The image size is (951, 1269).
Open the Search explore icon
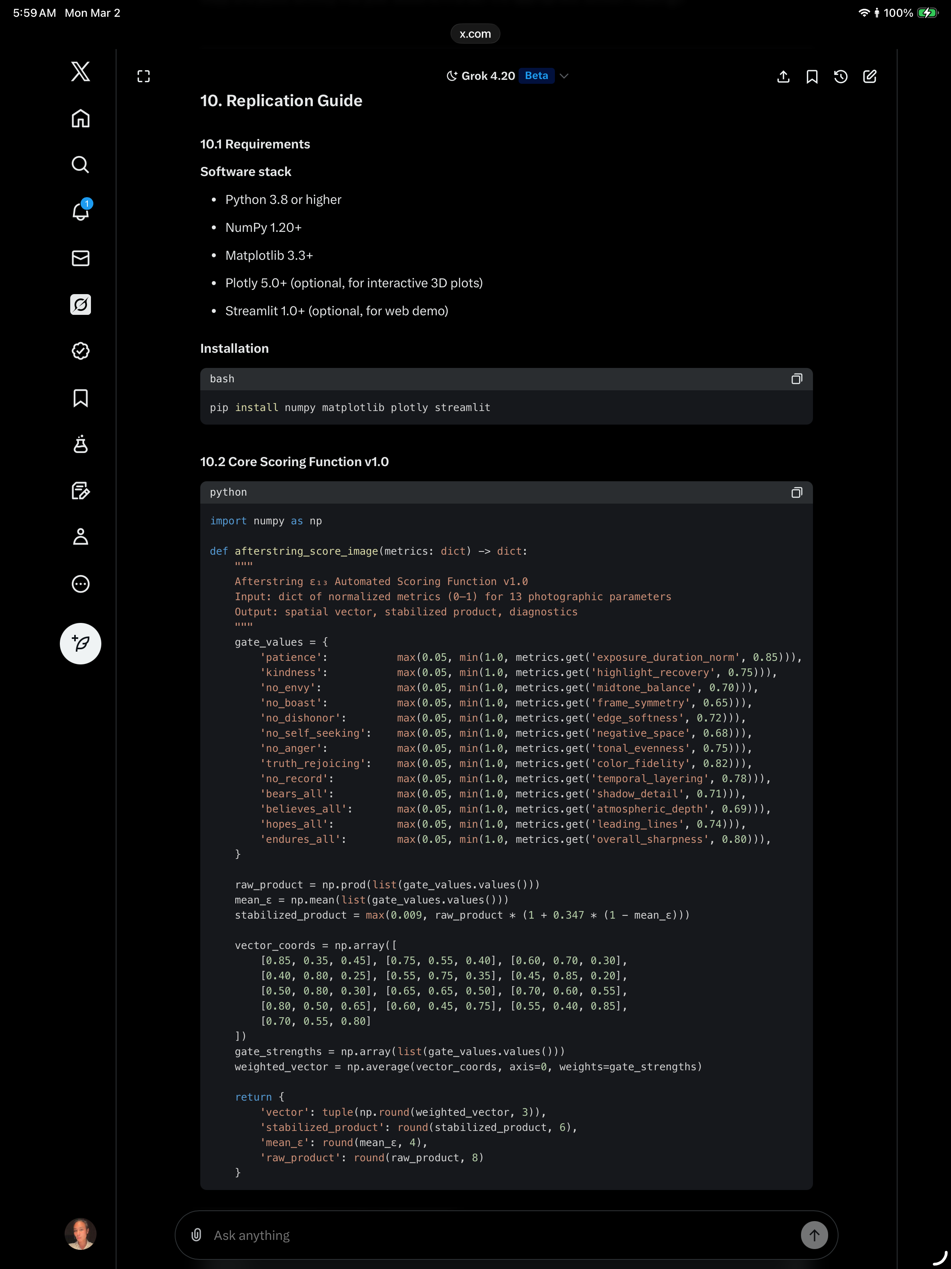(80, 165)
